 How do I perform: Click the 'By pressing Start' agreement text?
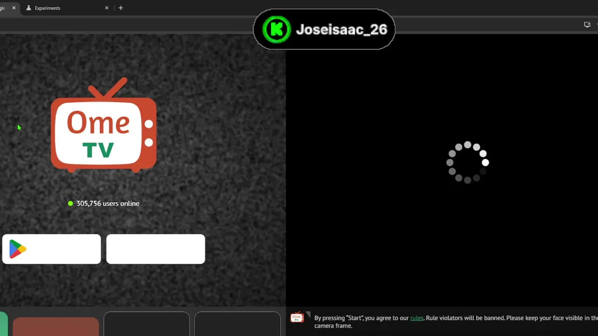pos(456,322)
